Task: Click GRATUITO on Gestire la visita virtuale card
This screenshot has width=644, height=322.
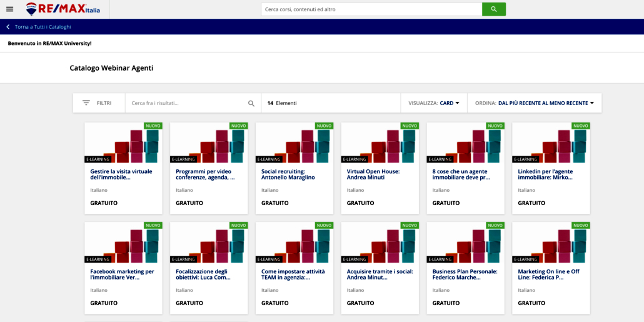Action: [x=104, y=203]
